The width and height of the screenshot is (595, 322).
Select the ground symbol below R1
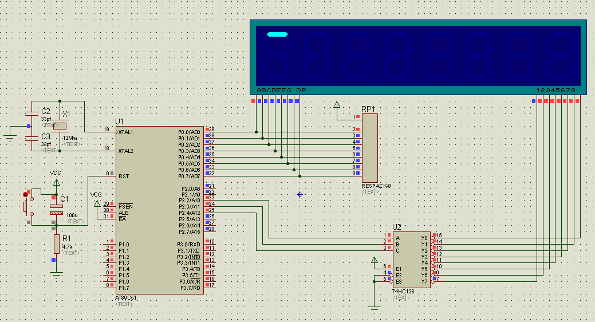tap(56, 275)
